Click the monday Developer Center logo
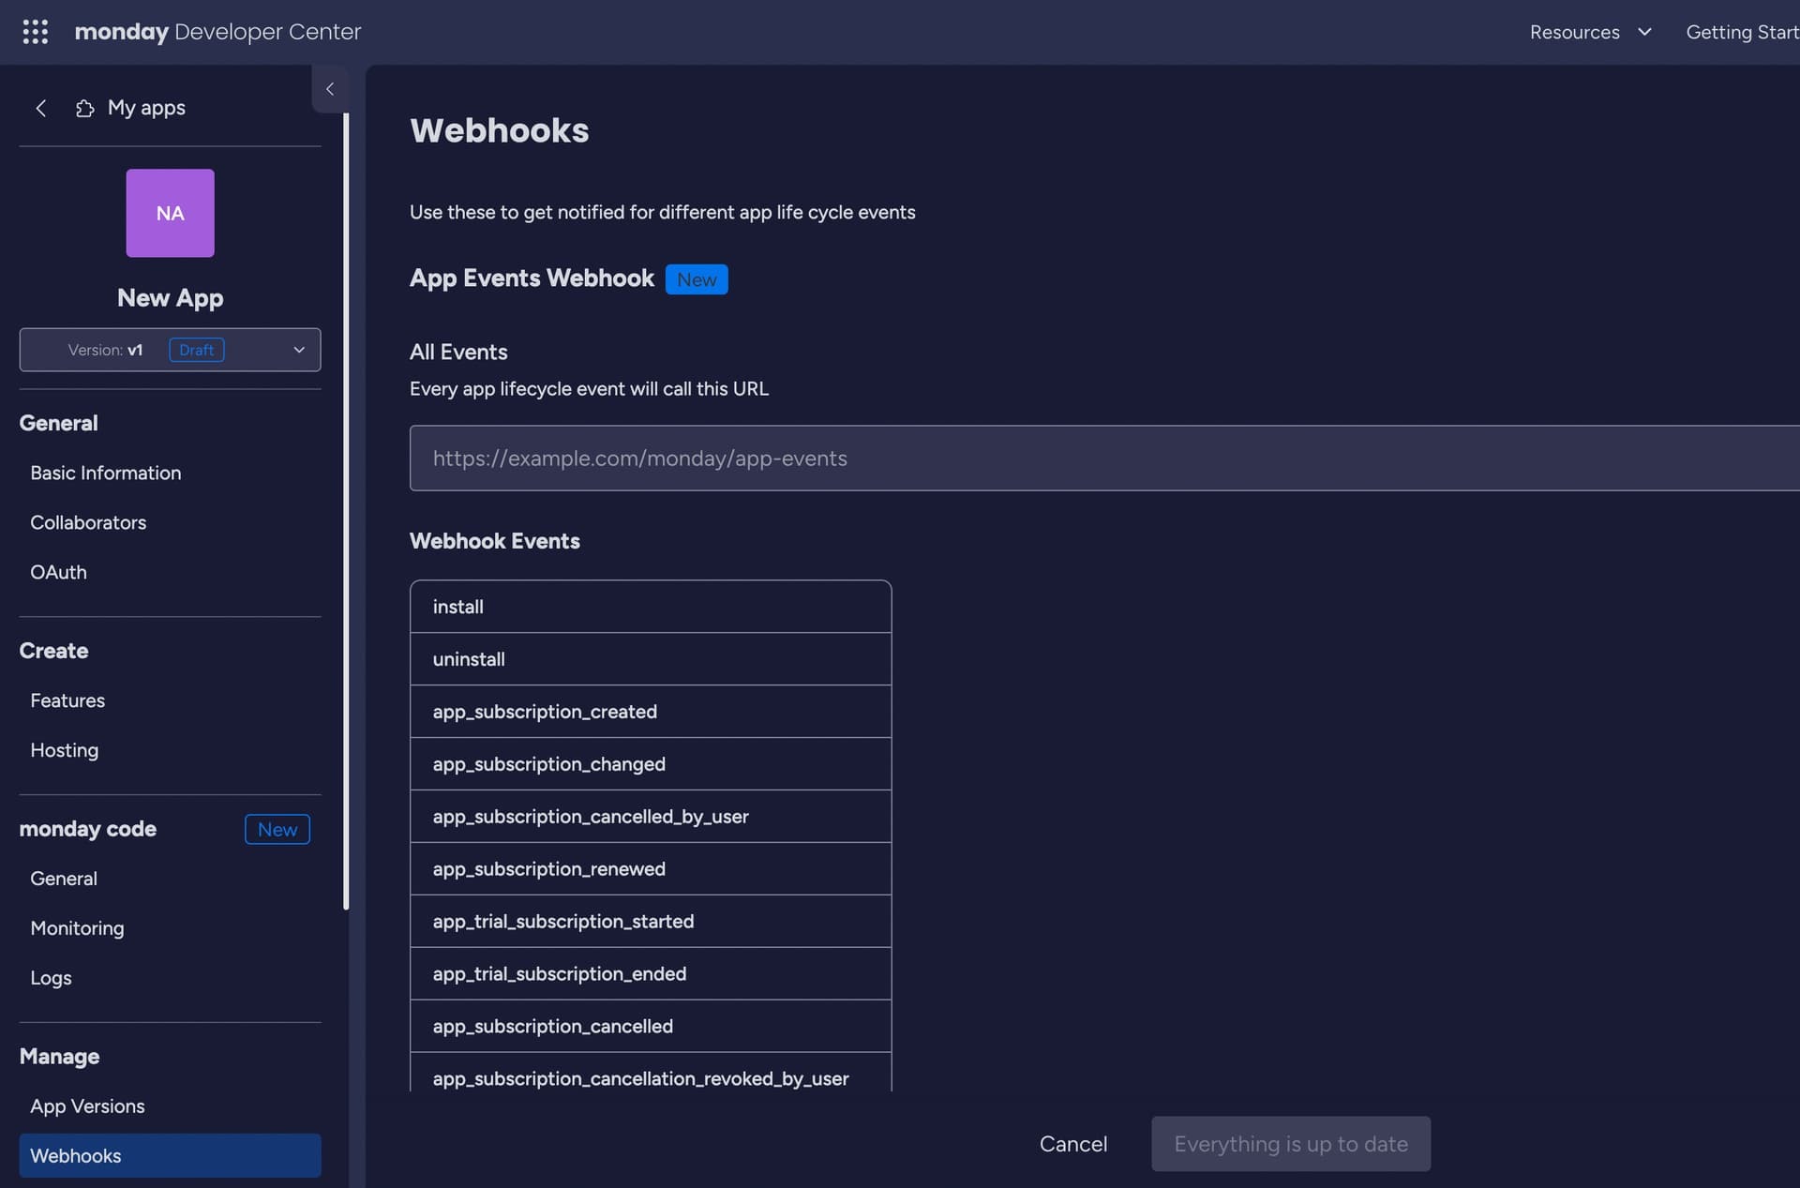1800x1188 pixels. pyautogui.click(x=217, y=32)
